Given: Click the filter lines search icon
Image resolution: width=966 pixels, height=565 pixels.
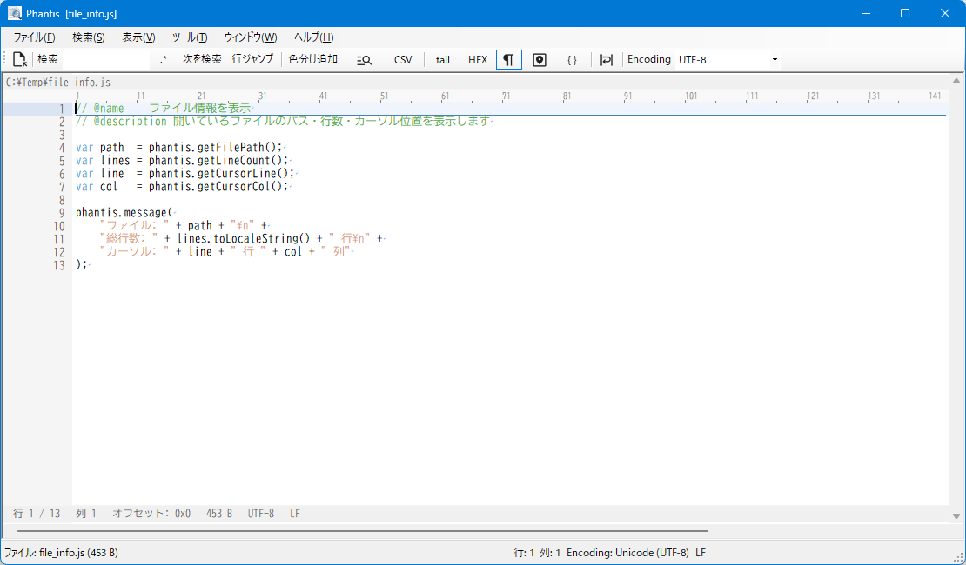Looking at the screenshot, I should click(x=364, y=60).
